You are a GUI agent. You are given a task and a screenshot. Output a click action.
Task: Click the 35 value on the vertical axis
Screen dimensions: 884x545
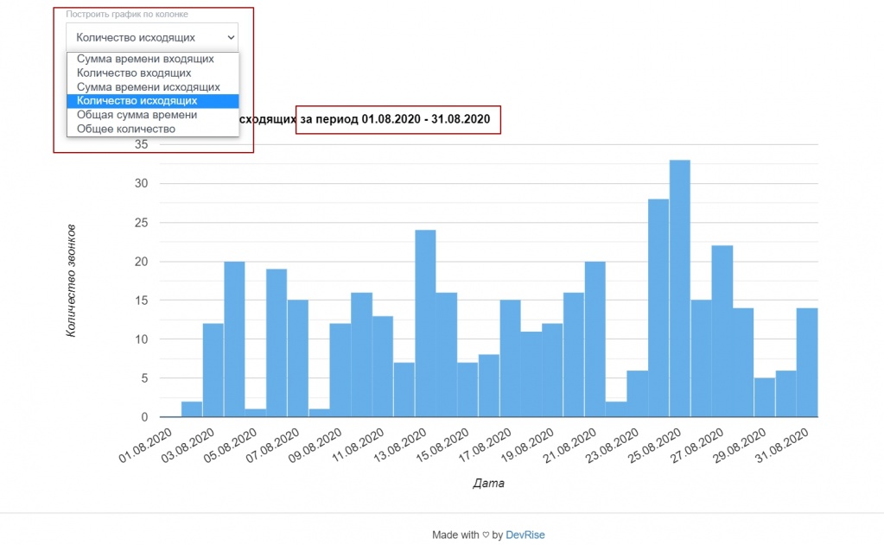[141, 144]
